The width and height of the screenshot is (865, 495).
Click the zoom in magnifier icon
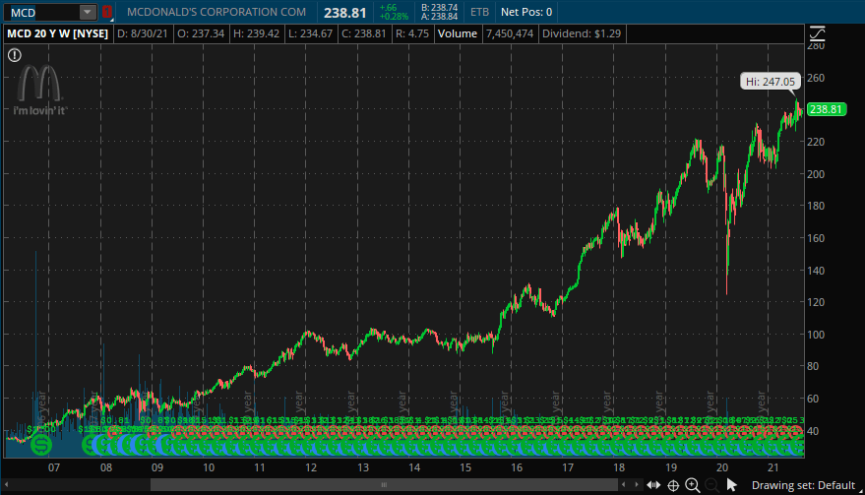[693, 485]
